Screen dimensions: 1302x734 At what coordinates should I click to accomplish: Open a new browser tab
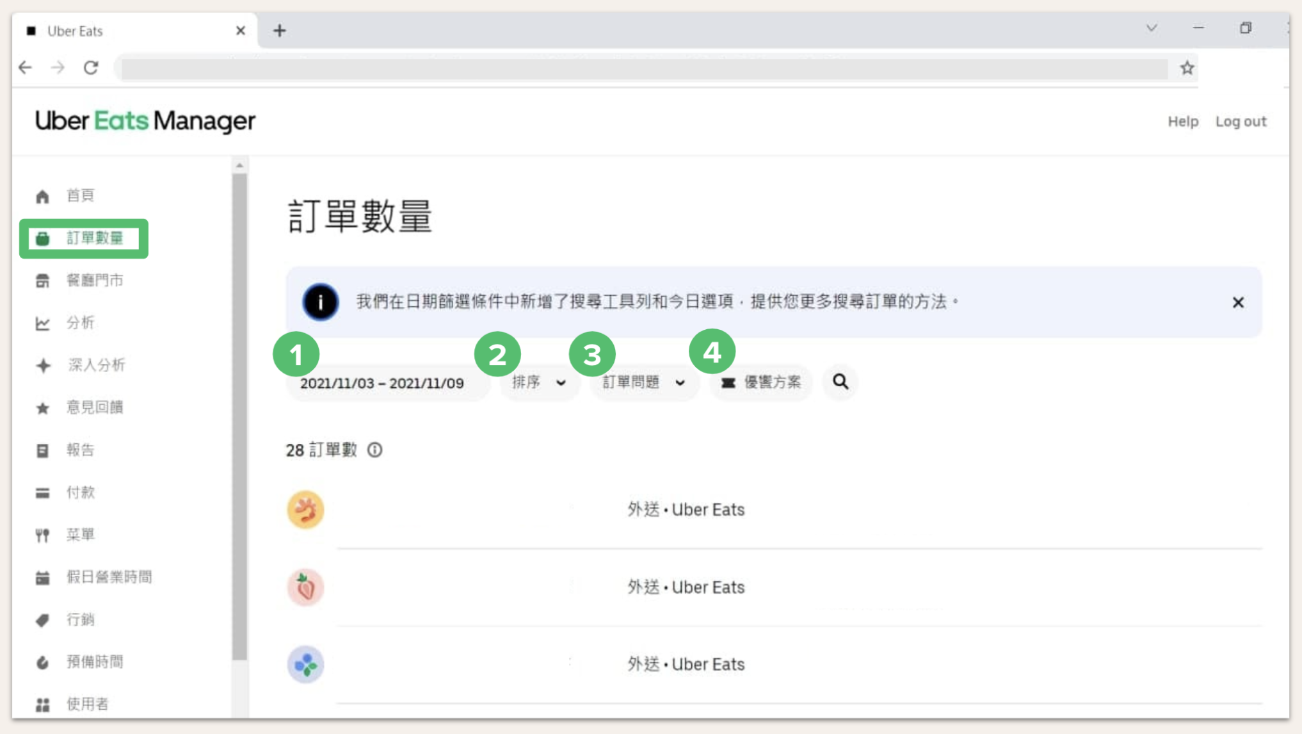pos(279,31)
